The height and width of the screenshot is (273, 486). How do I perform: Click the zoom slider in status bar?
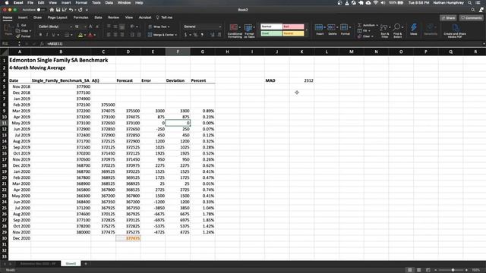453,270
